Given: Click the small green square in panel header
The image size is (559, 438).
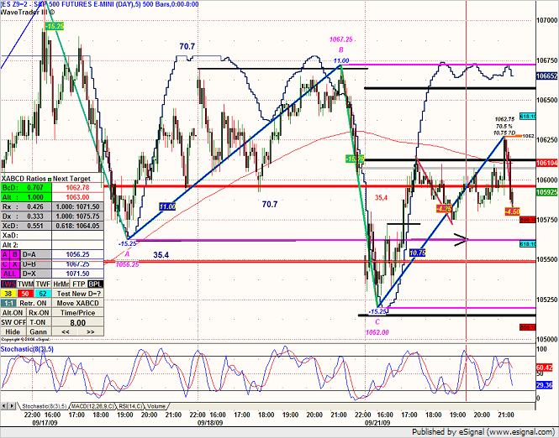Looking at the screenshot, I should (50, 179).
